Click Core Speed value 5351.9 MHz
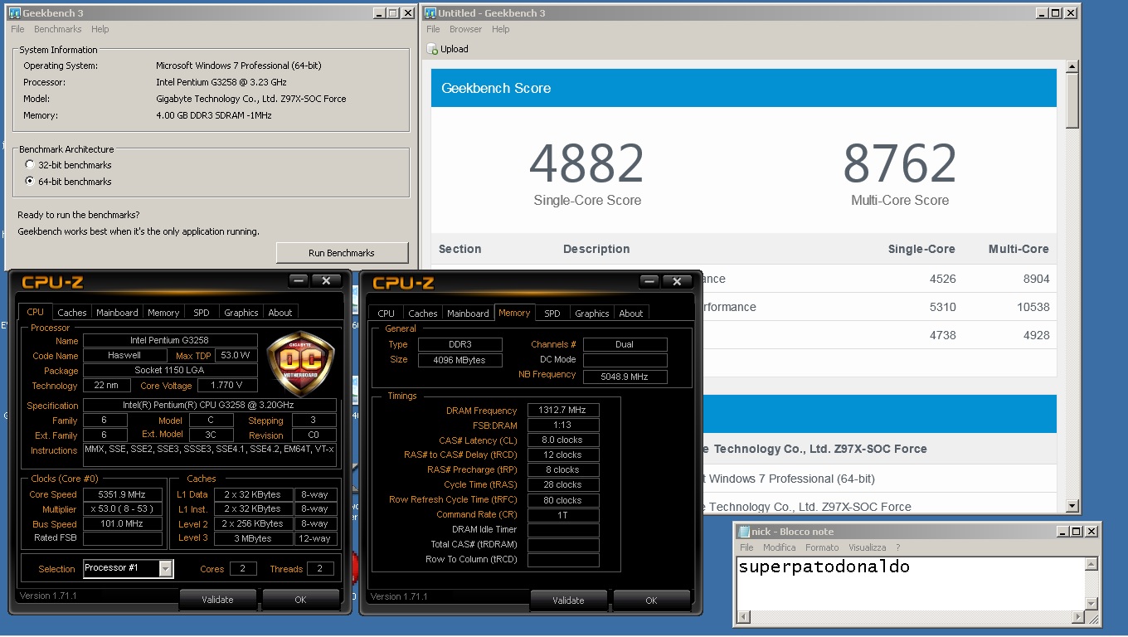The height and width of the screenshot is (637, 1128). [x=123, y=494]
